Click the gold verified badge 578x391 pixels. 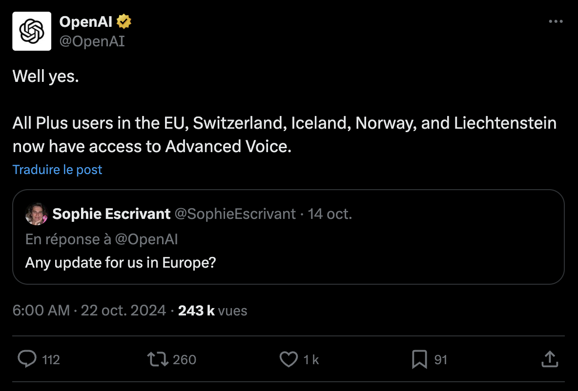click(x=124, y=22)
